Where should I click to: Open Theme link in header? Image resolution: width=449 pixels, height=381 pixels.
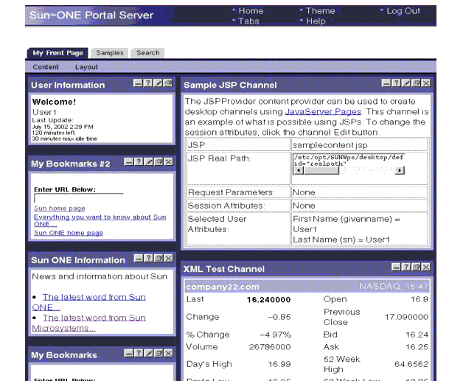click(x=320, y=11)
